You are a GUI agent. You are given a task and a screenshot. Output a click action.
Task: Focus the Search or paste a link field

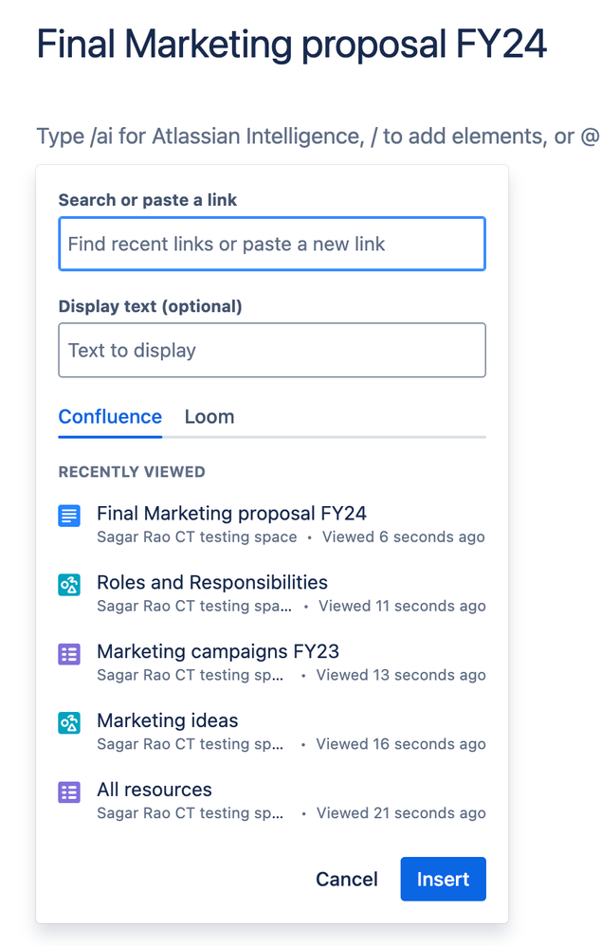pos(272,245)
